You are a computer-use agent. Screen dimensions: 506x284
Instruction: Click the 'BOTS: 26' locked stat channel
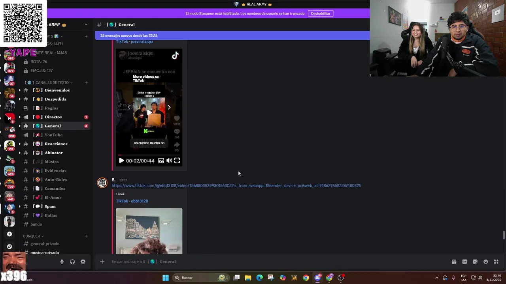[x=56, y=62]
